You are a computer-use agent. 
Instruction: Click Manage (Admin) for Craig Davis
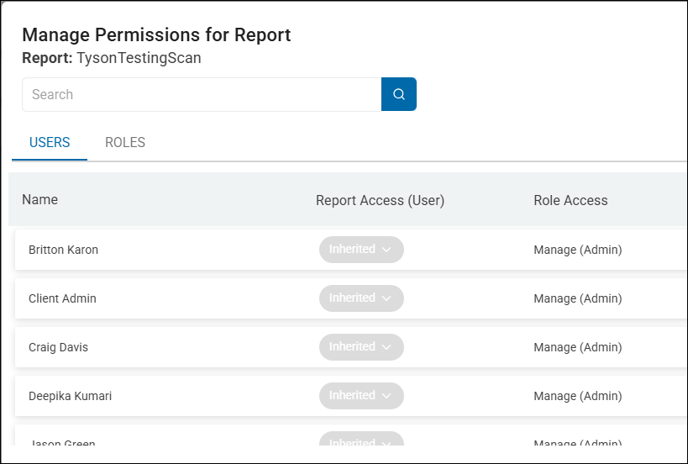577,347
